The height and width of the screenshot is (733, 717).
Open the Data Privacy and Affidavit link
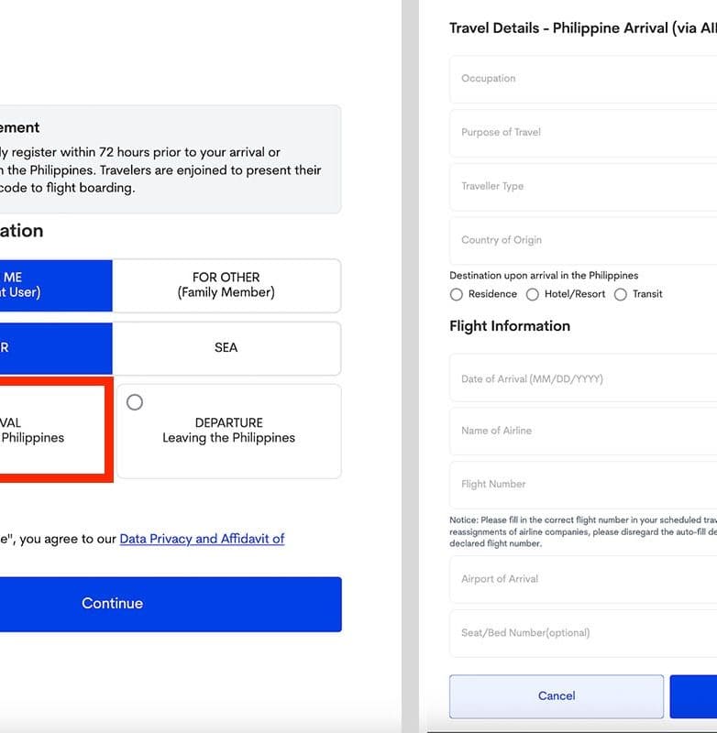(x=202, y=539)
